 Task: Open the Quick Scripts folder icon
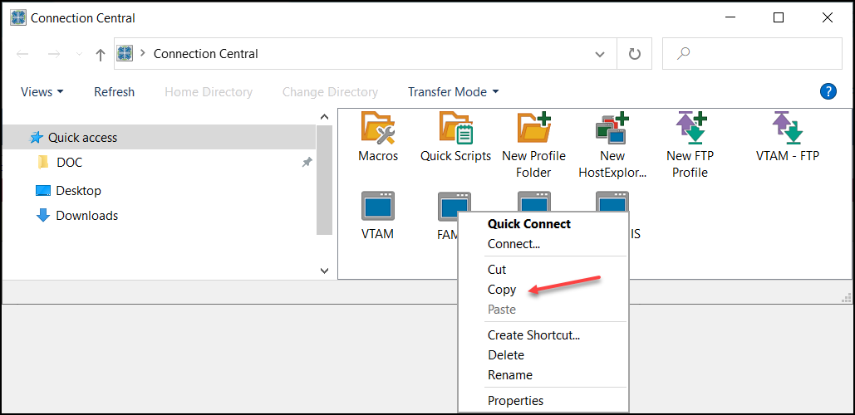456,128
